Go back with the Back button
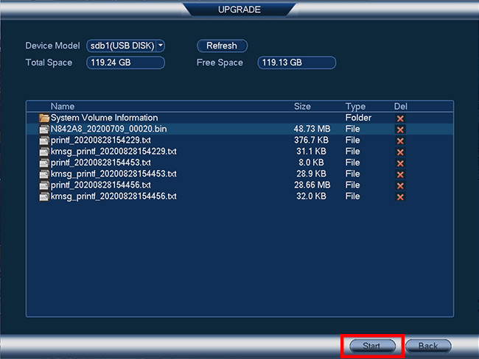The height and width of the screenshot is (359, 479). coord(427,346)
